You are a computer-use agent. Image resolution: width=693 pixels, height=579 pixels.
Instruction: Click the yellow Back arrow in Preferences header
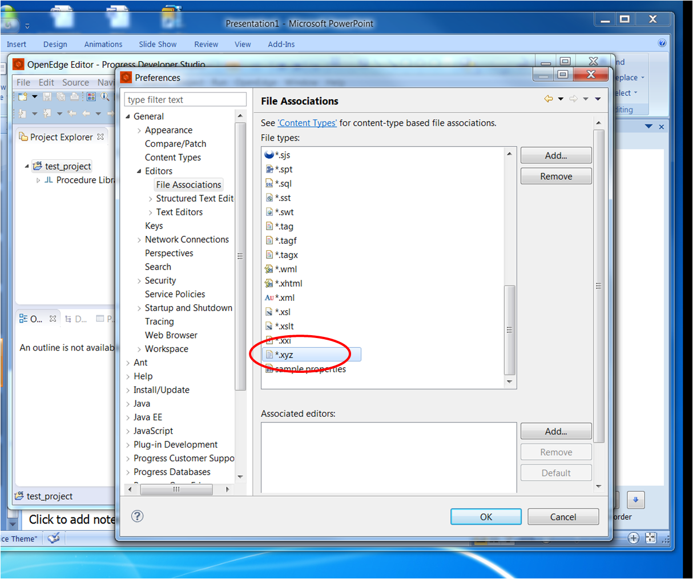(x=549, y=99)
